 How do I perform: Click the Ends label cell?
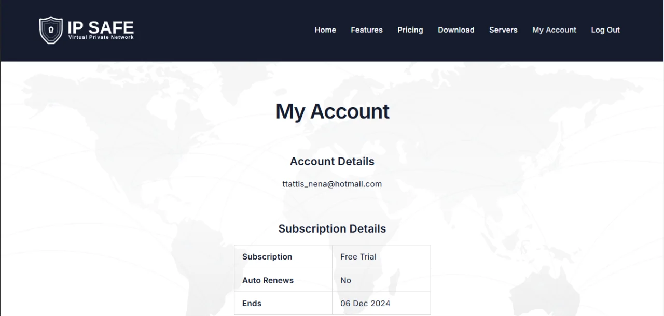[283, 303]
